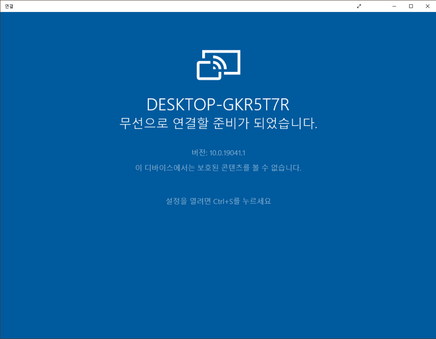Click the '연결' window title text

click(x=9, y=6)
